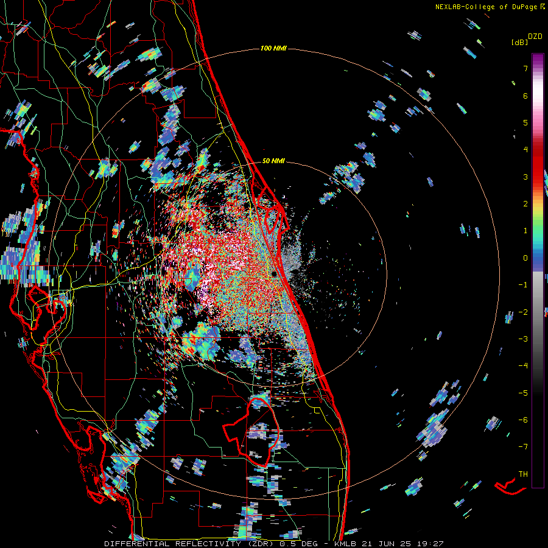
Task: Click the KMLB station identifier in the caption
Action: pyautogui.click(x=345, y=544)
